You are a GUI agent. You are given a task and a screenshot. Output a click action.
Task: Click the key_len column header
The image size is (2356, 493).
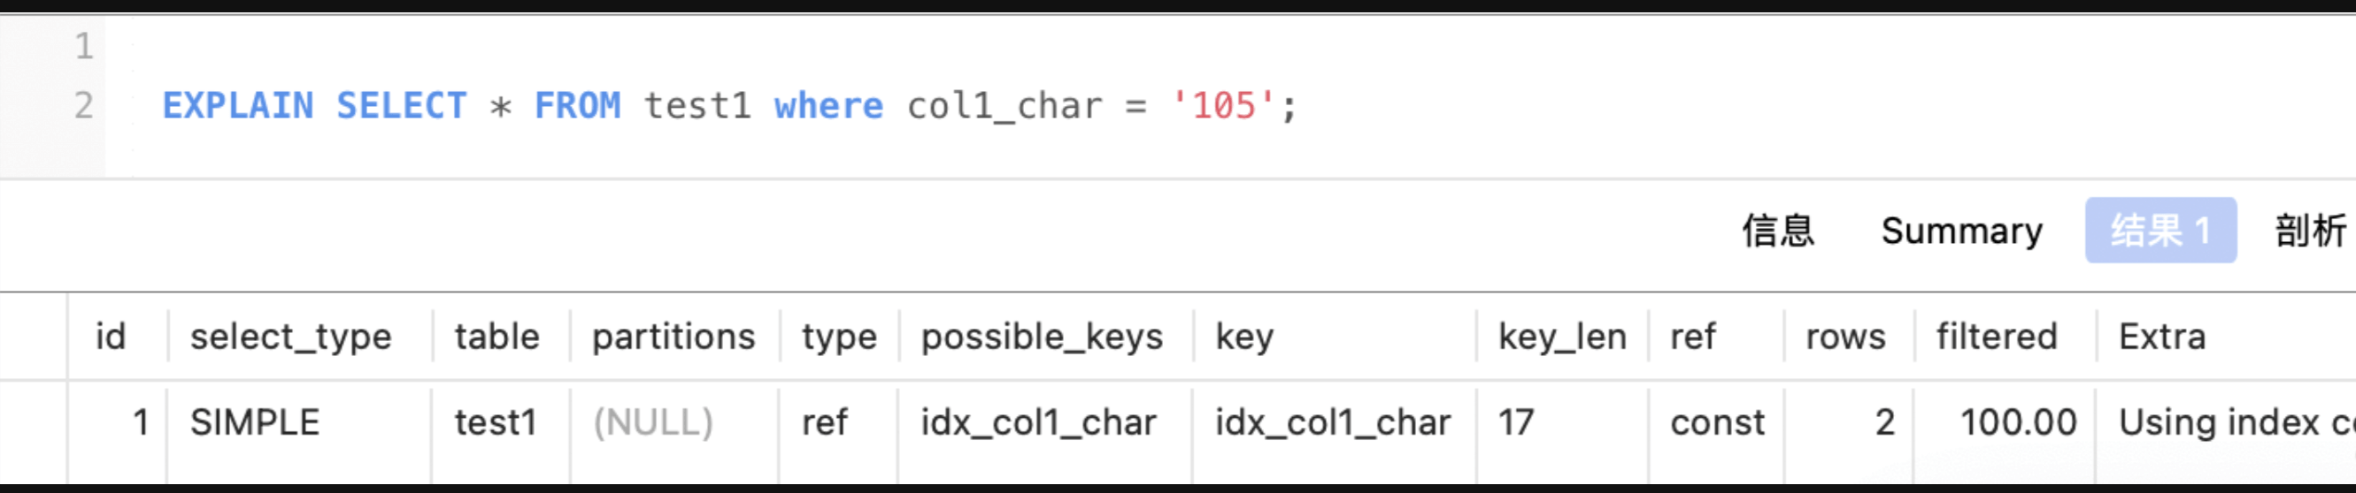[x=1562, y=337]
